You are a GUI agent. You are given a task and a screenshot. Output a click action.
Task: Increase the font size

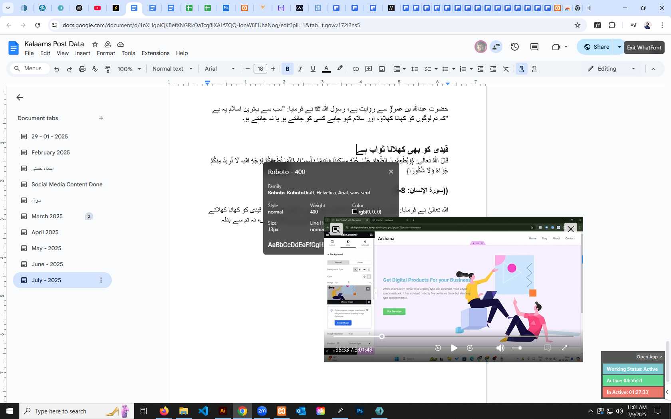point(273,69)
